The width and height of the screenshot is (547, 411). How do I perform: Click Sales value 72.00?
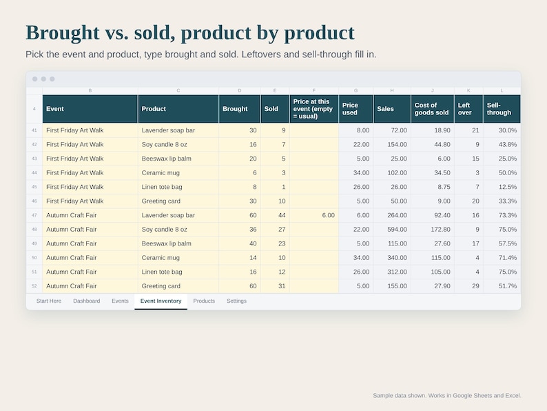(x=399, y=130)
